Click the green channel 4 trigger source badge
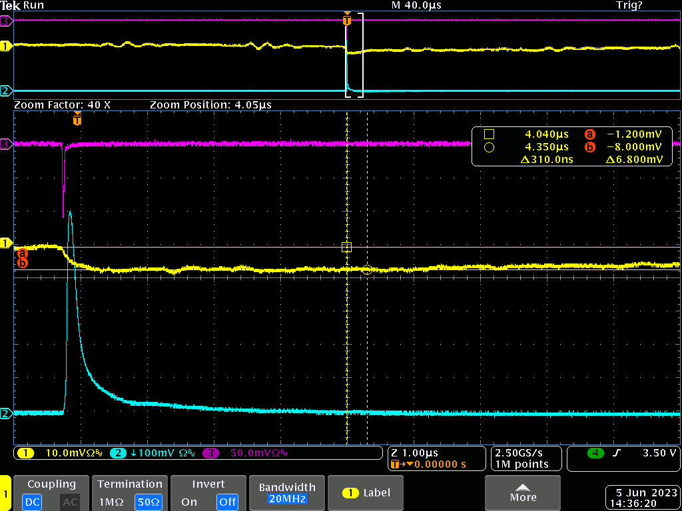 pyautogui.click(x=595, y=453)
